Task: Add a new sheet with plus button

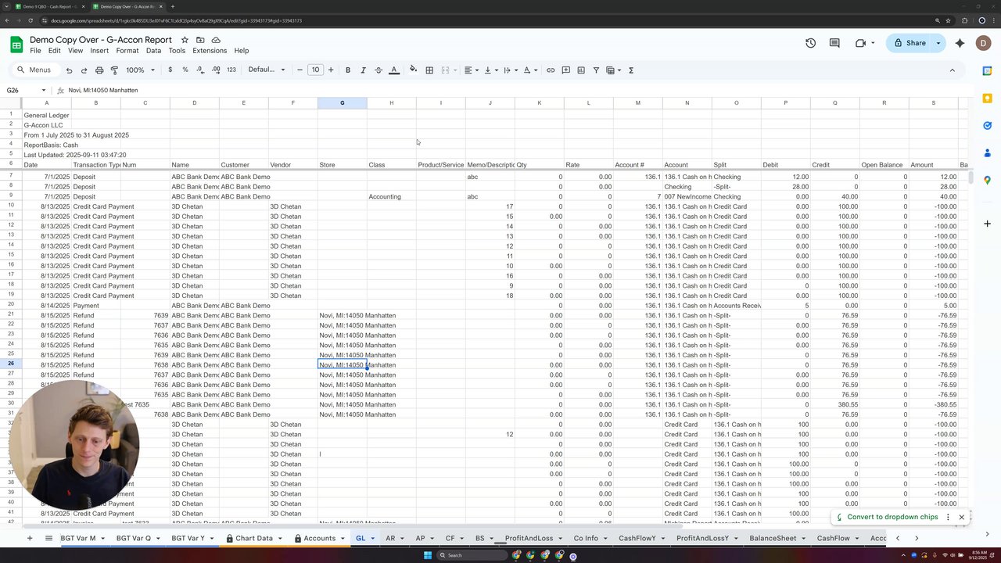Action: pyautogui.click(x=30, y=538)
